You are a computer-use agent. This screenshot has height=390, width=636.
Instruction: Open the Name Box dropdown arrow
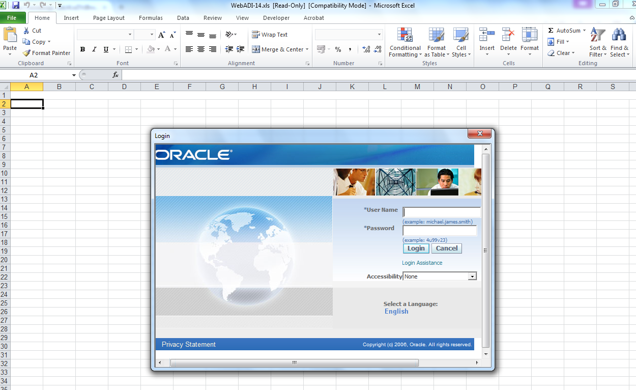[74, 75]
